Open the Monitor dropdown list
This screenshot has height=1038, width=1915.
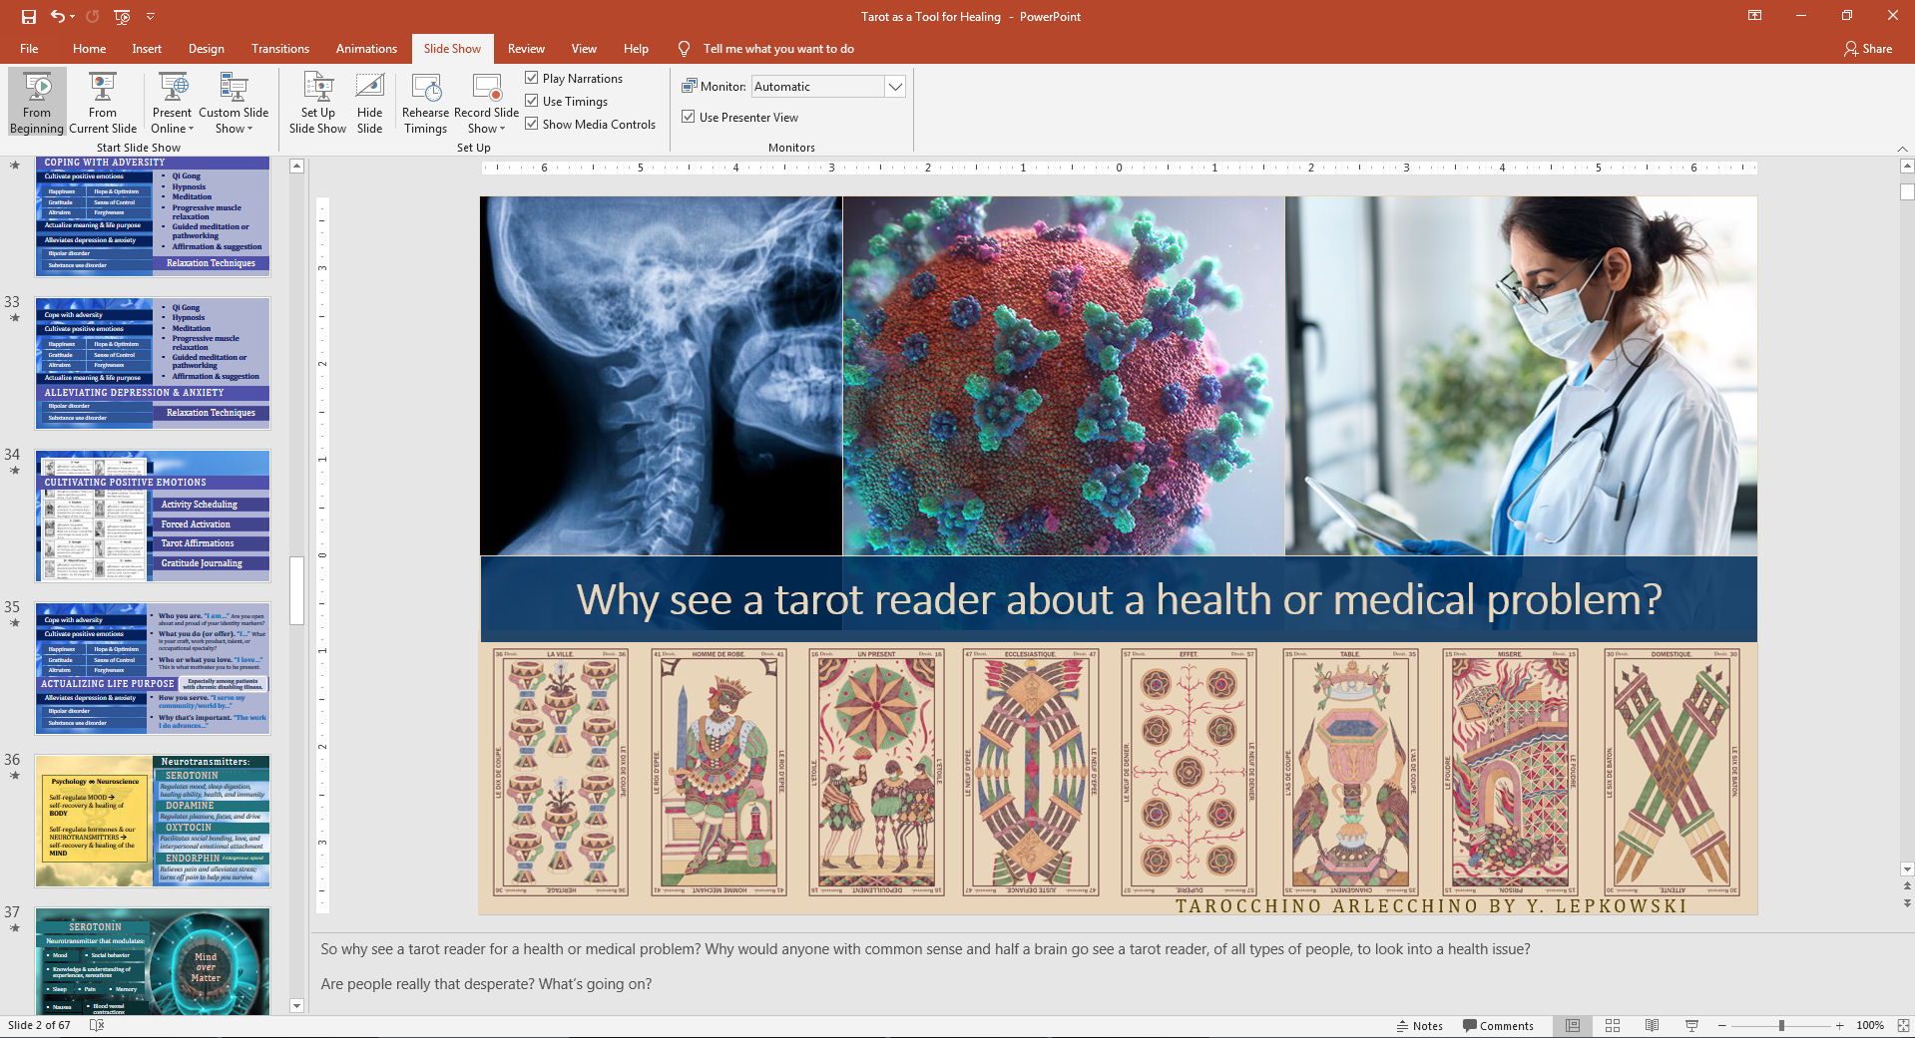(x=895, y=87)
